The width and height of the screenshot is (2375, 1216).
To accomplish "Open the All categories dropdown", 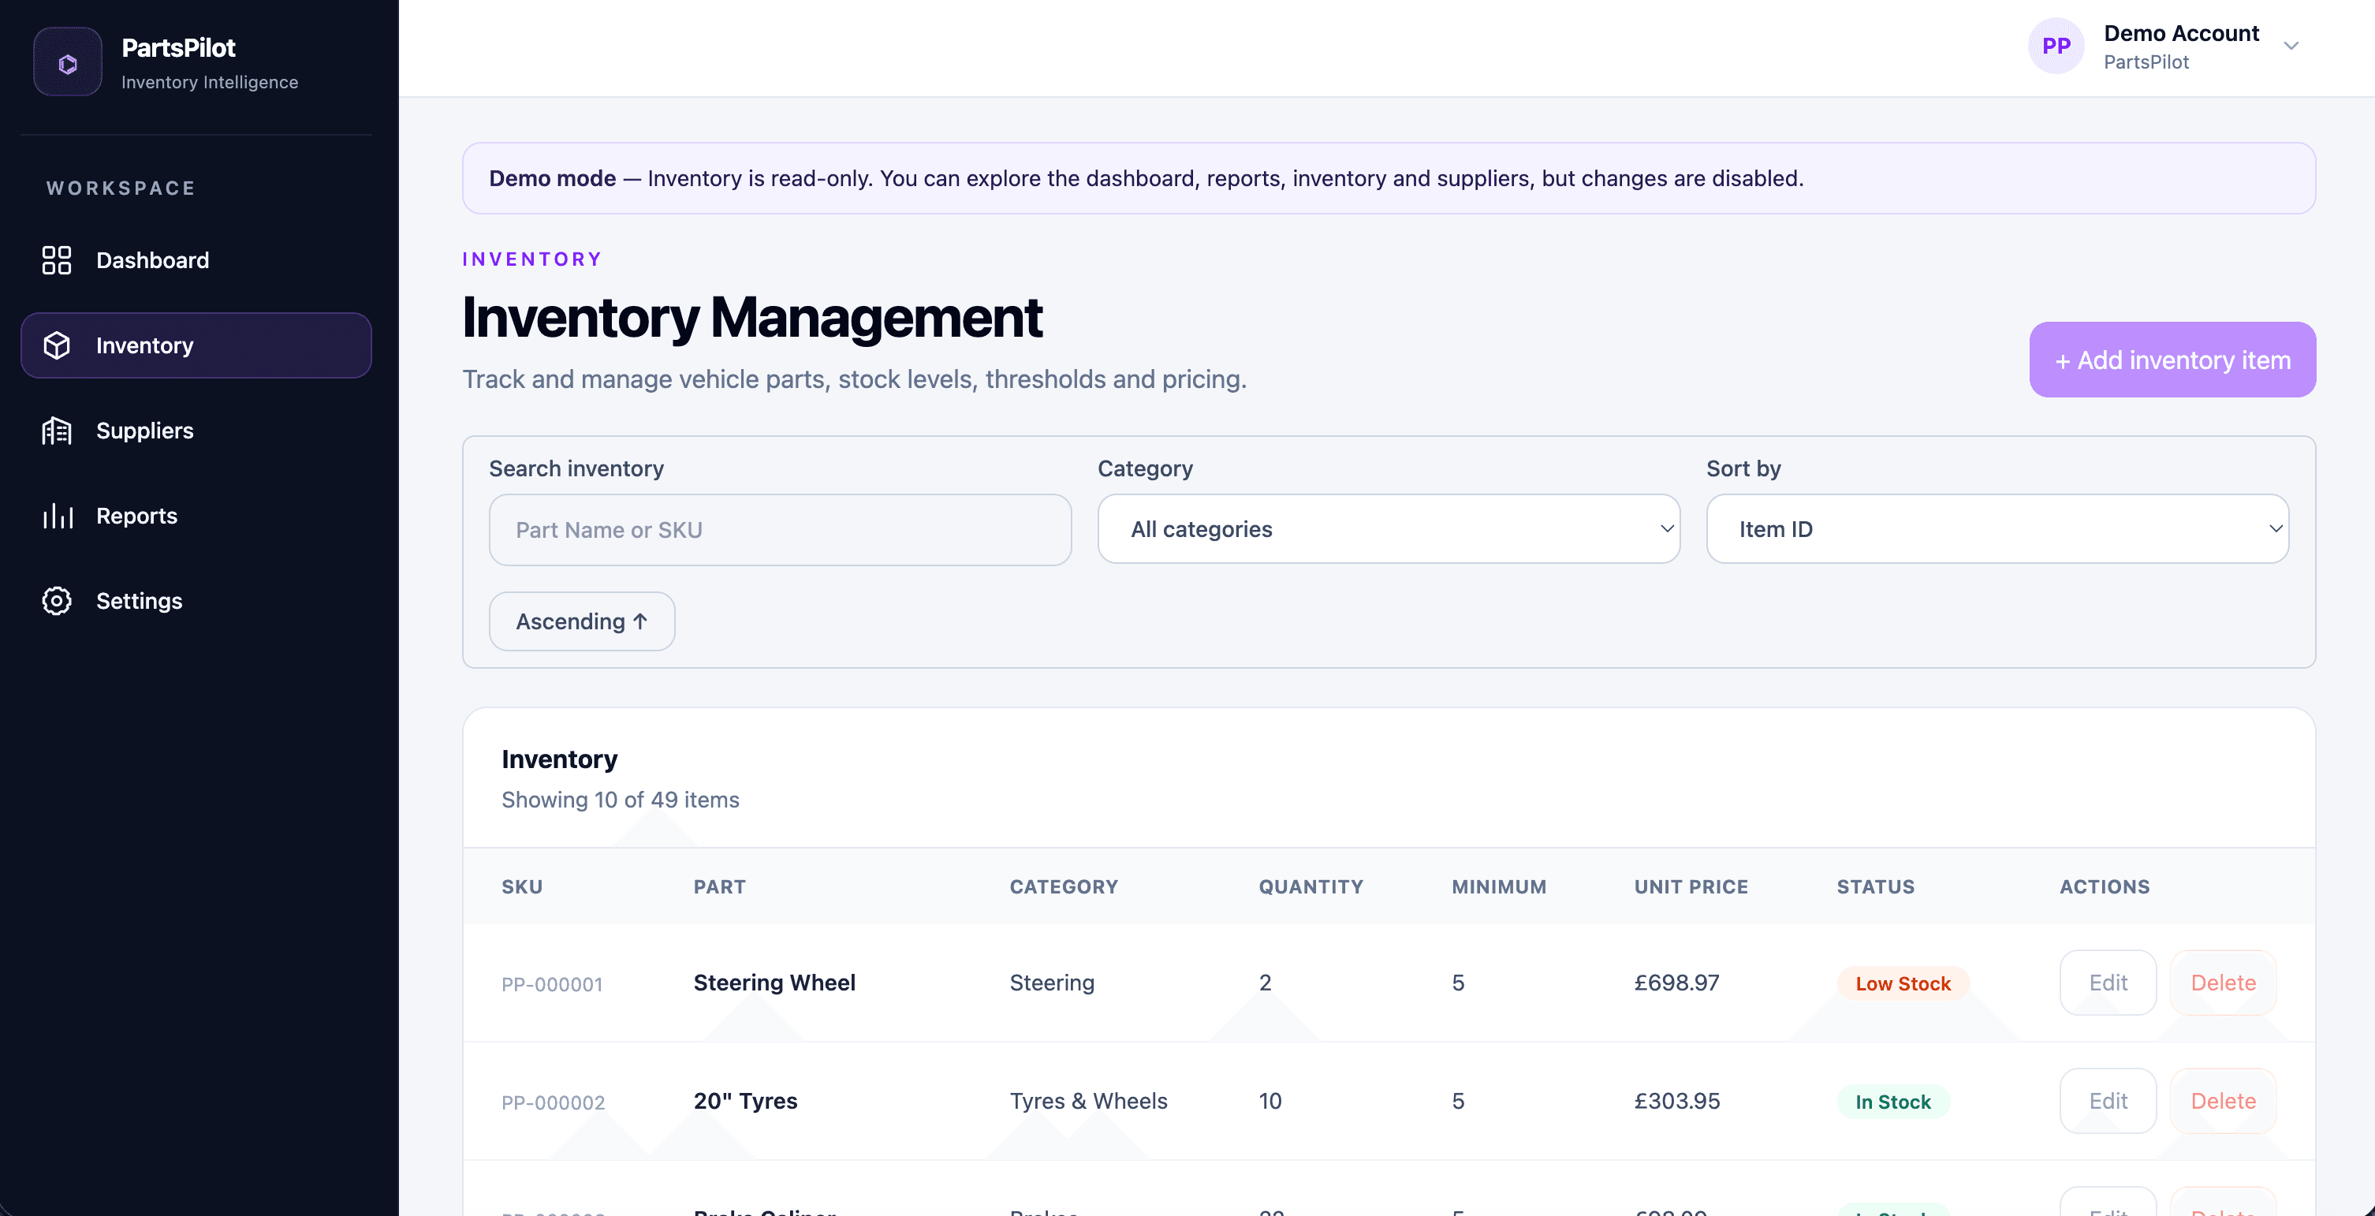I will tap(1389, 529).
